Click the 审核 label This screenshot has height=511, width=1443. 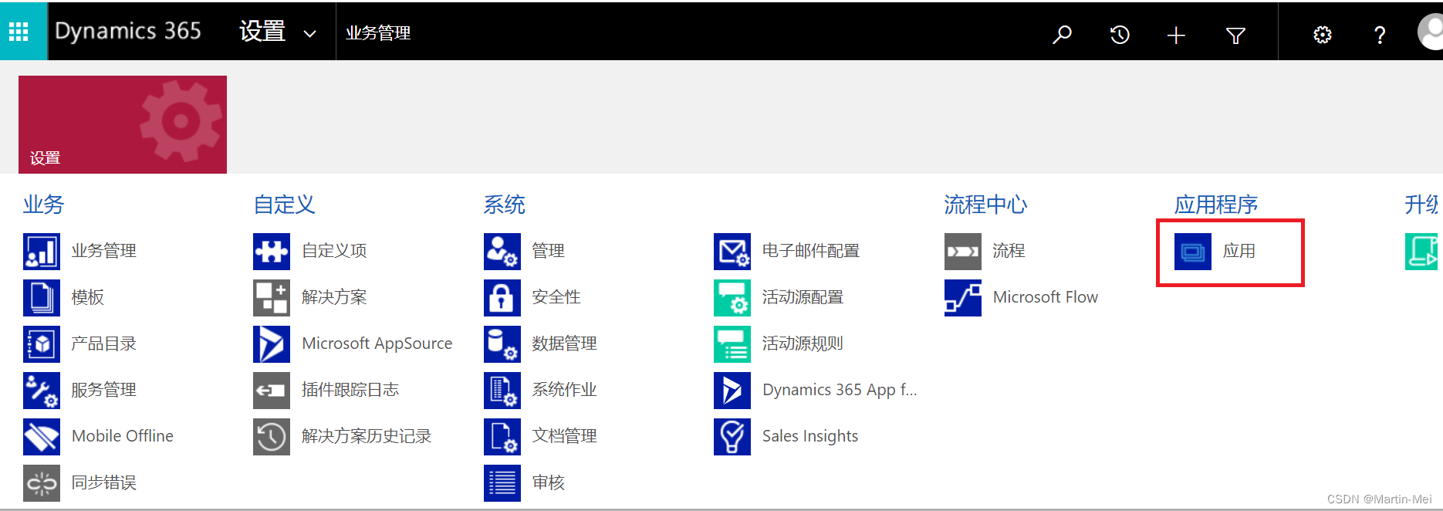pyautogui.click(x=548, y=482)
